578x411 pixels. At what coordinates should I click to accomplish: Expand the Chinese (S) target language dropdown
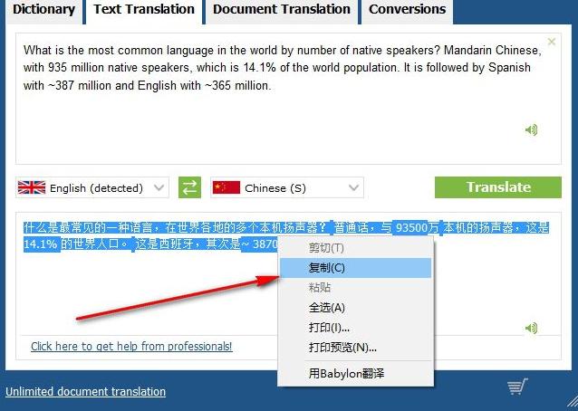point(352,188)
